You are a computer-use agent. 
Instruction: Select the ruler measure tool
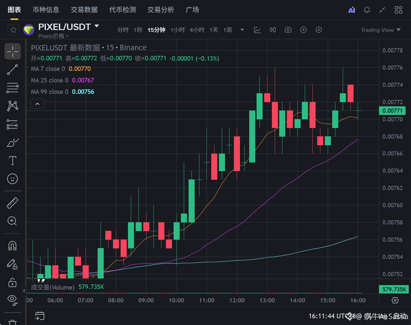coord(12,203)
